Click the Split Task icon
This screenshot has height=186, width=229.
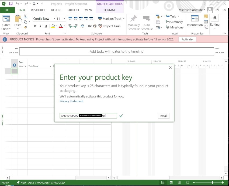point(82,26)
